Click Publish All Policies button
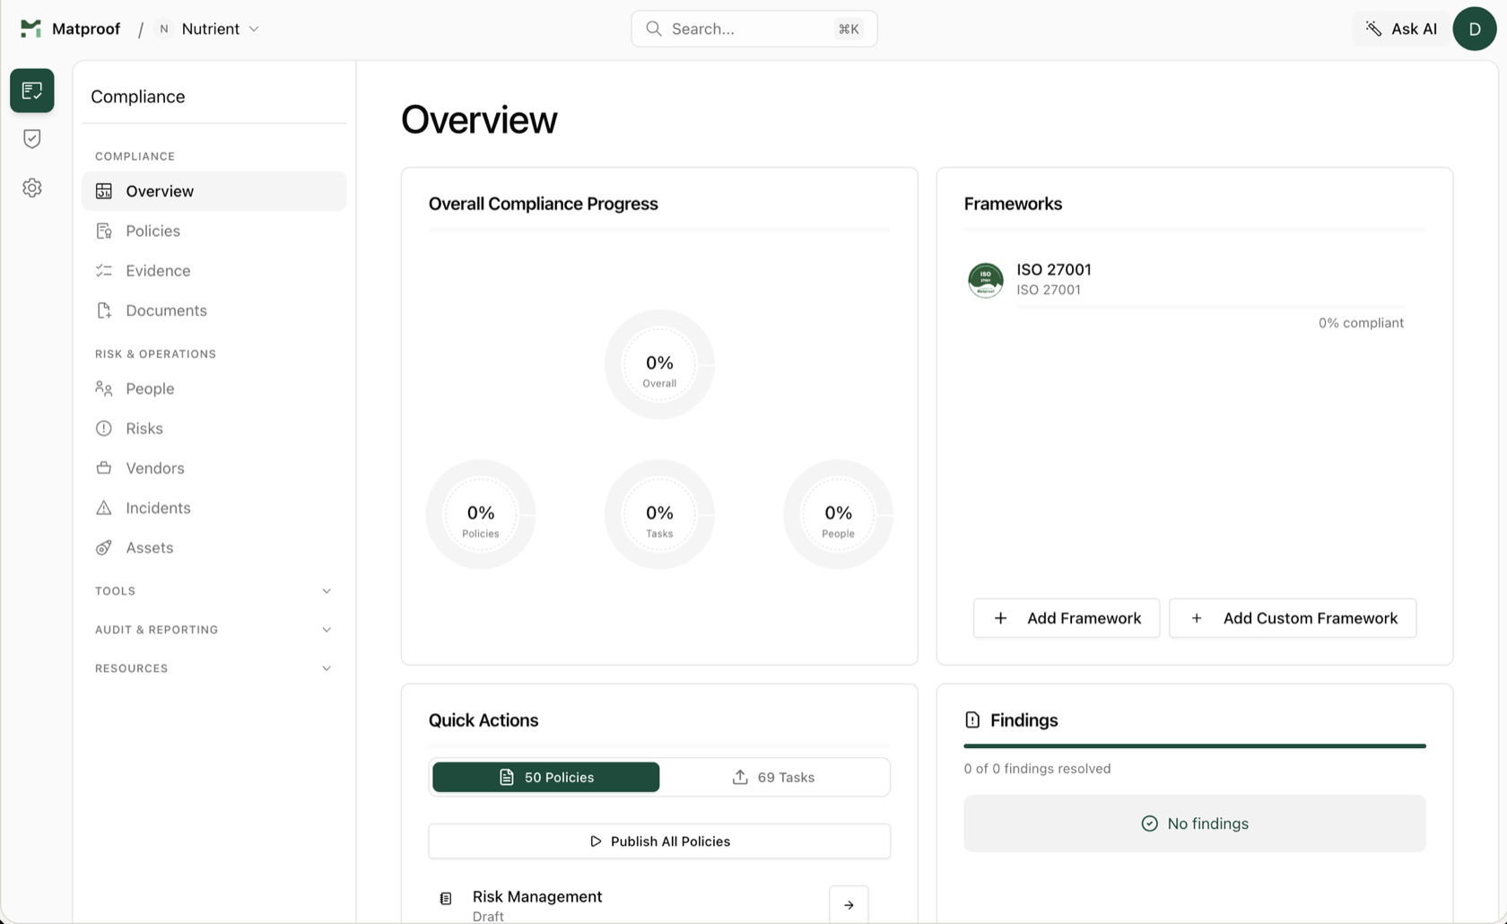This screenshot has height=924, width=1507. (x=659, y=841)
